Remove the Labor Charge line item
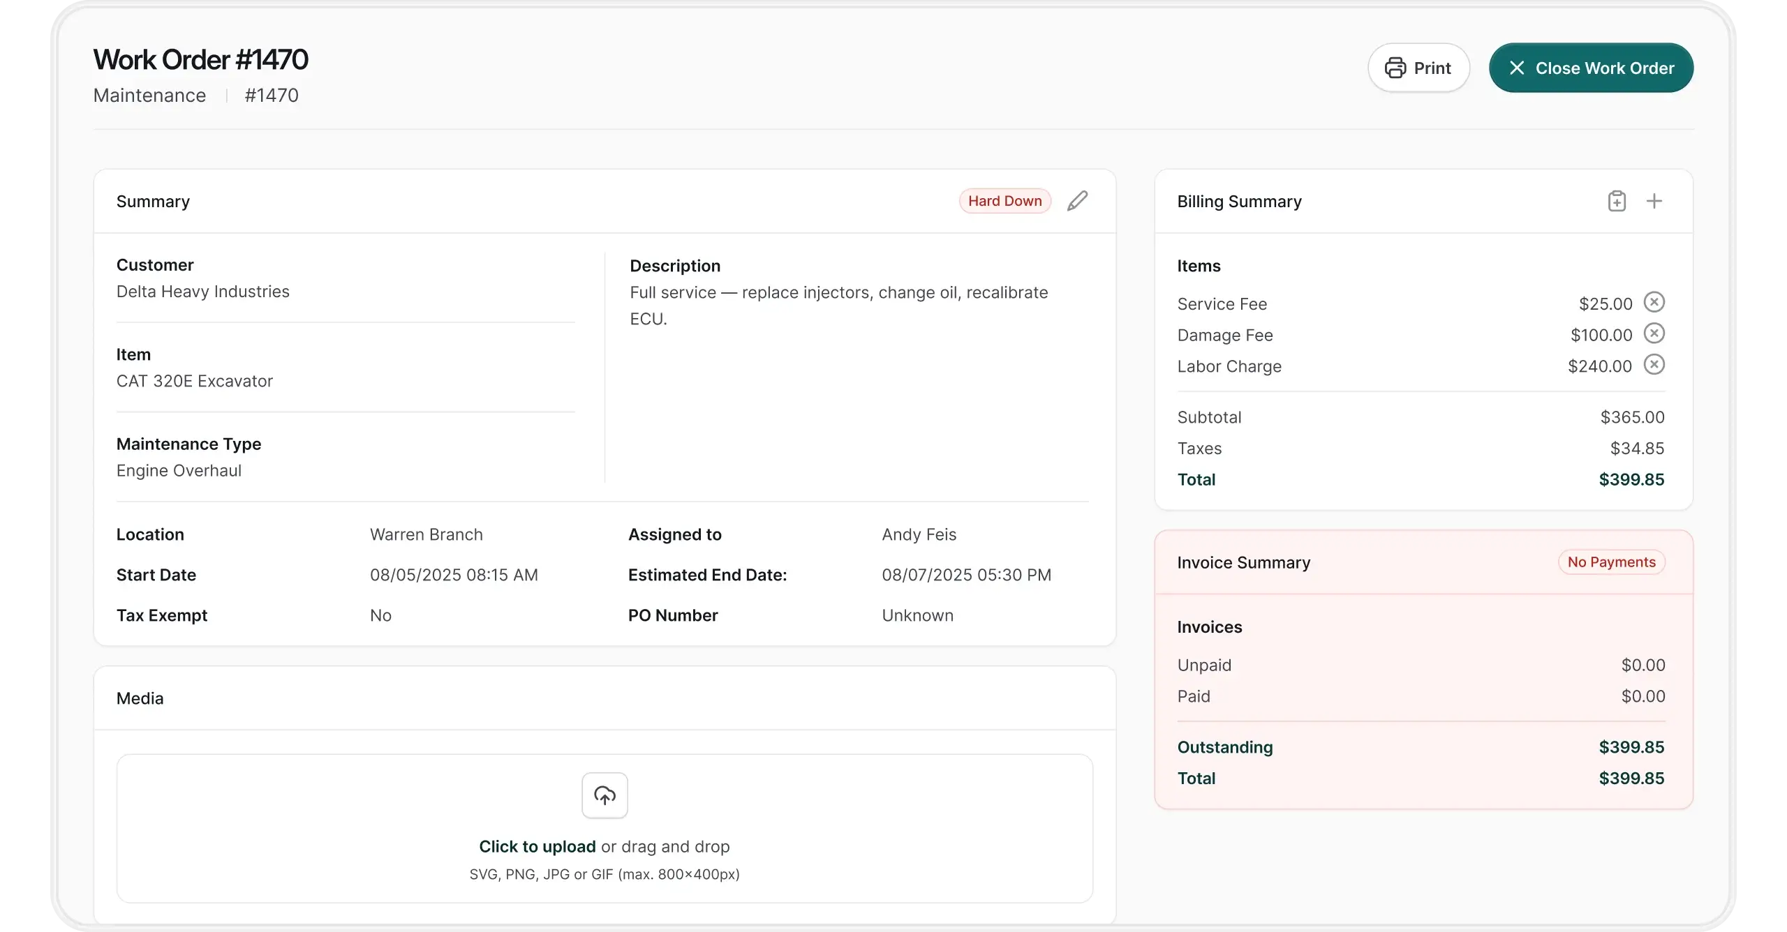The width and height of the screenshot is (1787, 932). tap(1654, 364)
